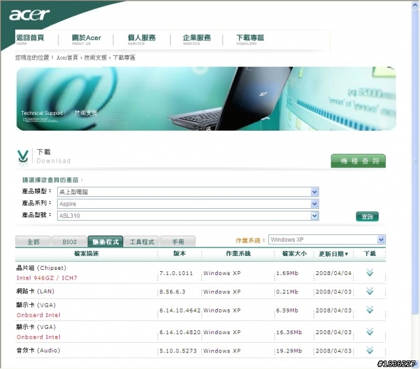Switch to the 手冊 tab
The width and height of the screenshot is (420, 369).
pos(178,242)
